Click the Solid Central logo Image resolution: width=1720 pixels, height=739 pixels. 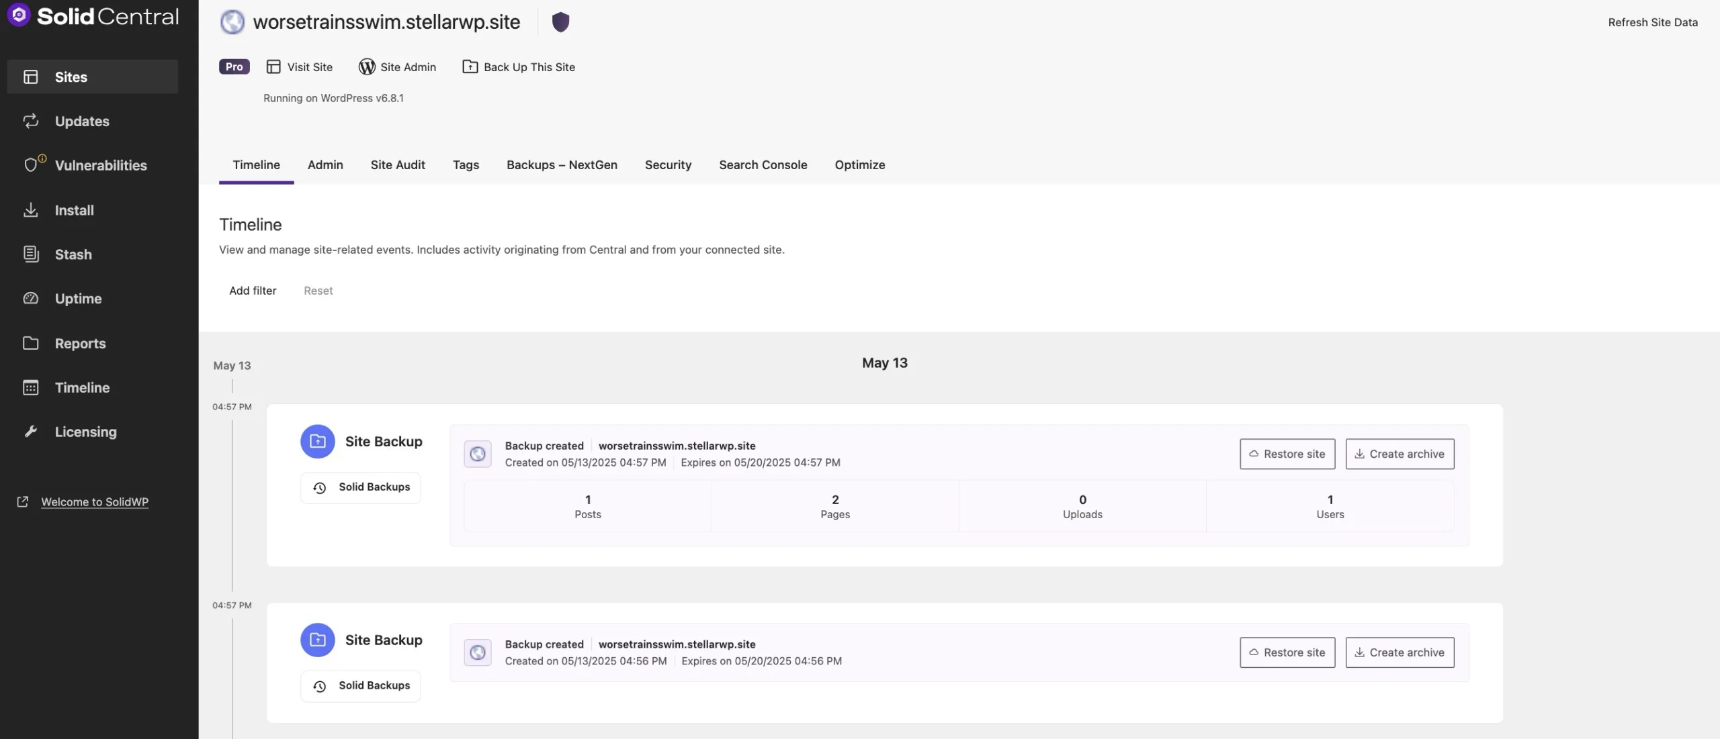93,15
